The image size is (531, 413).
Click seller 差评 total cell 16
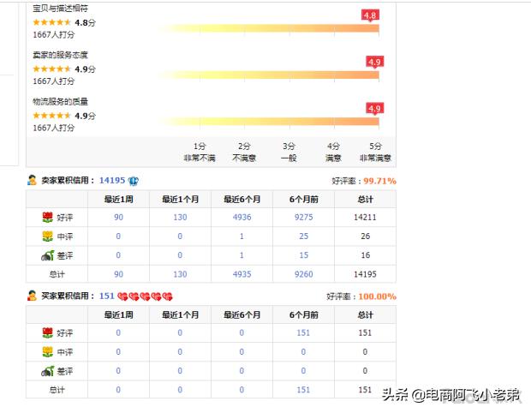point(365,255)
